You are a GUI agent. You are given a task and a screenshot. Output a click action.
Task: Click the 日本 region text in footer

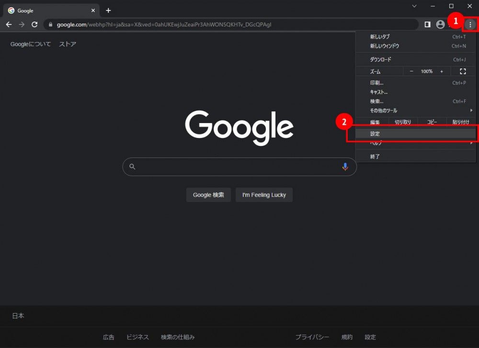pos(18,316)
